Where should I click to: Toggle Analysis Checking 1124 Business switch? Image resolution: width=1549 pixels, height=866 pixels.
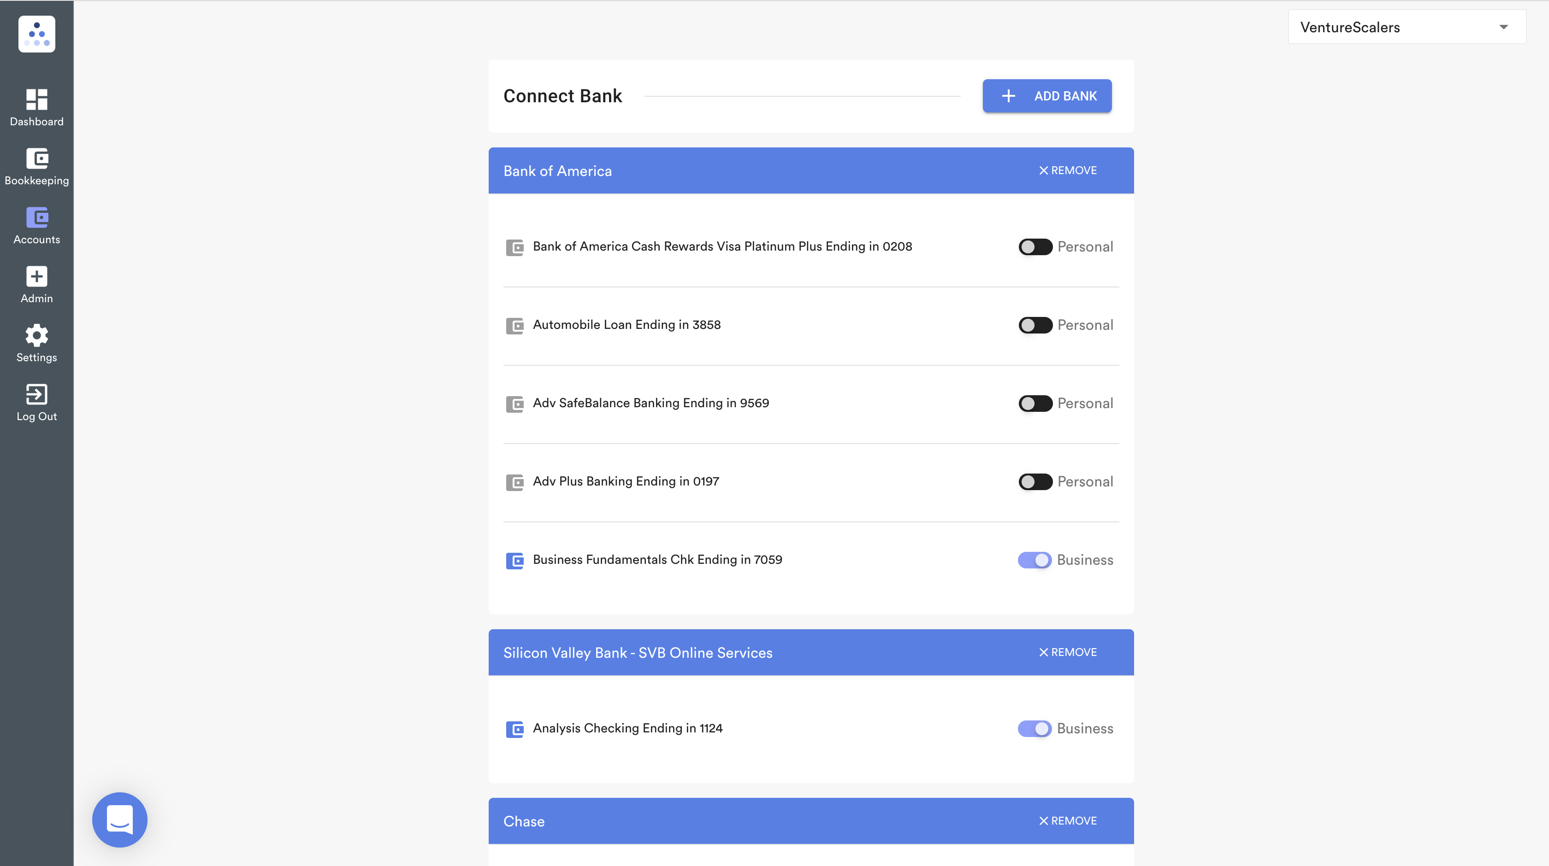(1035, 729)
